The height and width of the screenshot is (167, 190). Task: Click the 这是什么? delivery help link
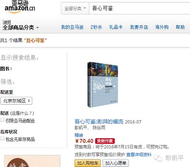tap(22, 113)
